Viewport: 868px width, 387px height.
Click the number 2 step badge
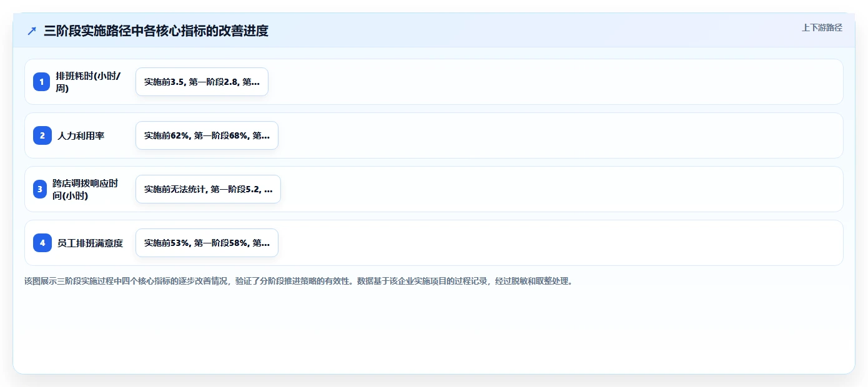click(x=42, y=135)
